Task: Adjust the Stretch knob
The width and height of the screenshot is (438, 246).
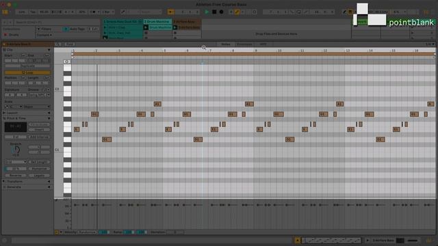Action: click(x=16, y=150)
